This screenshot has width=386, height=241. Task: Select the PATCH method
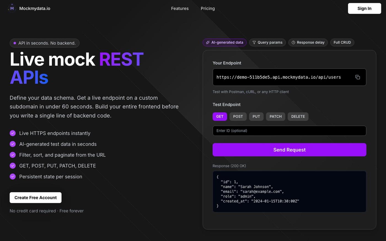click(275, 117)
